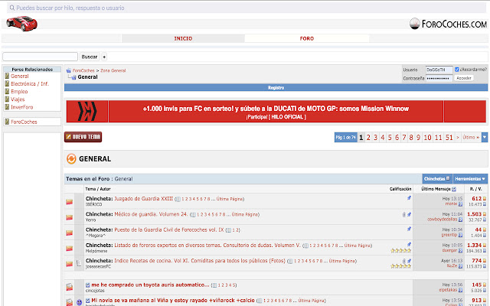Viewport: 490px width, 306px height.
Task: Open the Zona General breadcrumb link
Action: coord(113,70)
